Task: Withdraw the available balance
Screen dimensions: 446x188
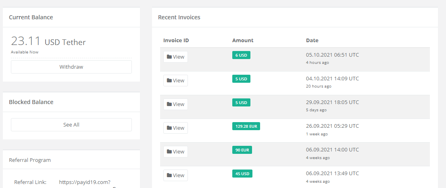Action: (71, 67)
